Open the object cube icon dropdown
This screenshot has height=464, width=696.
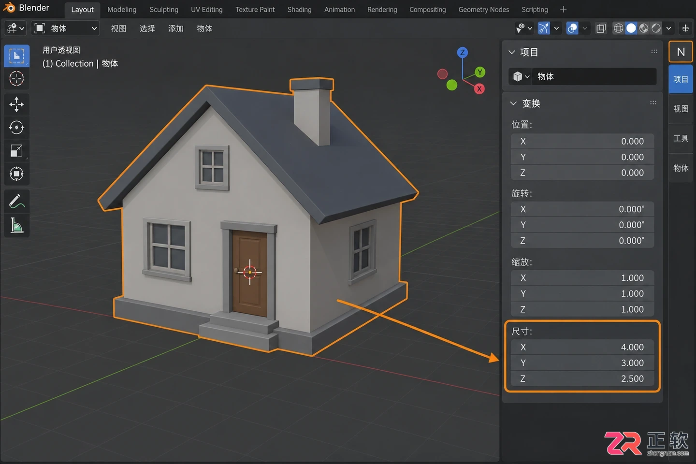pyautogui.click(x=521, y=76)
